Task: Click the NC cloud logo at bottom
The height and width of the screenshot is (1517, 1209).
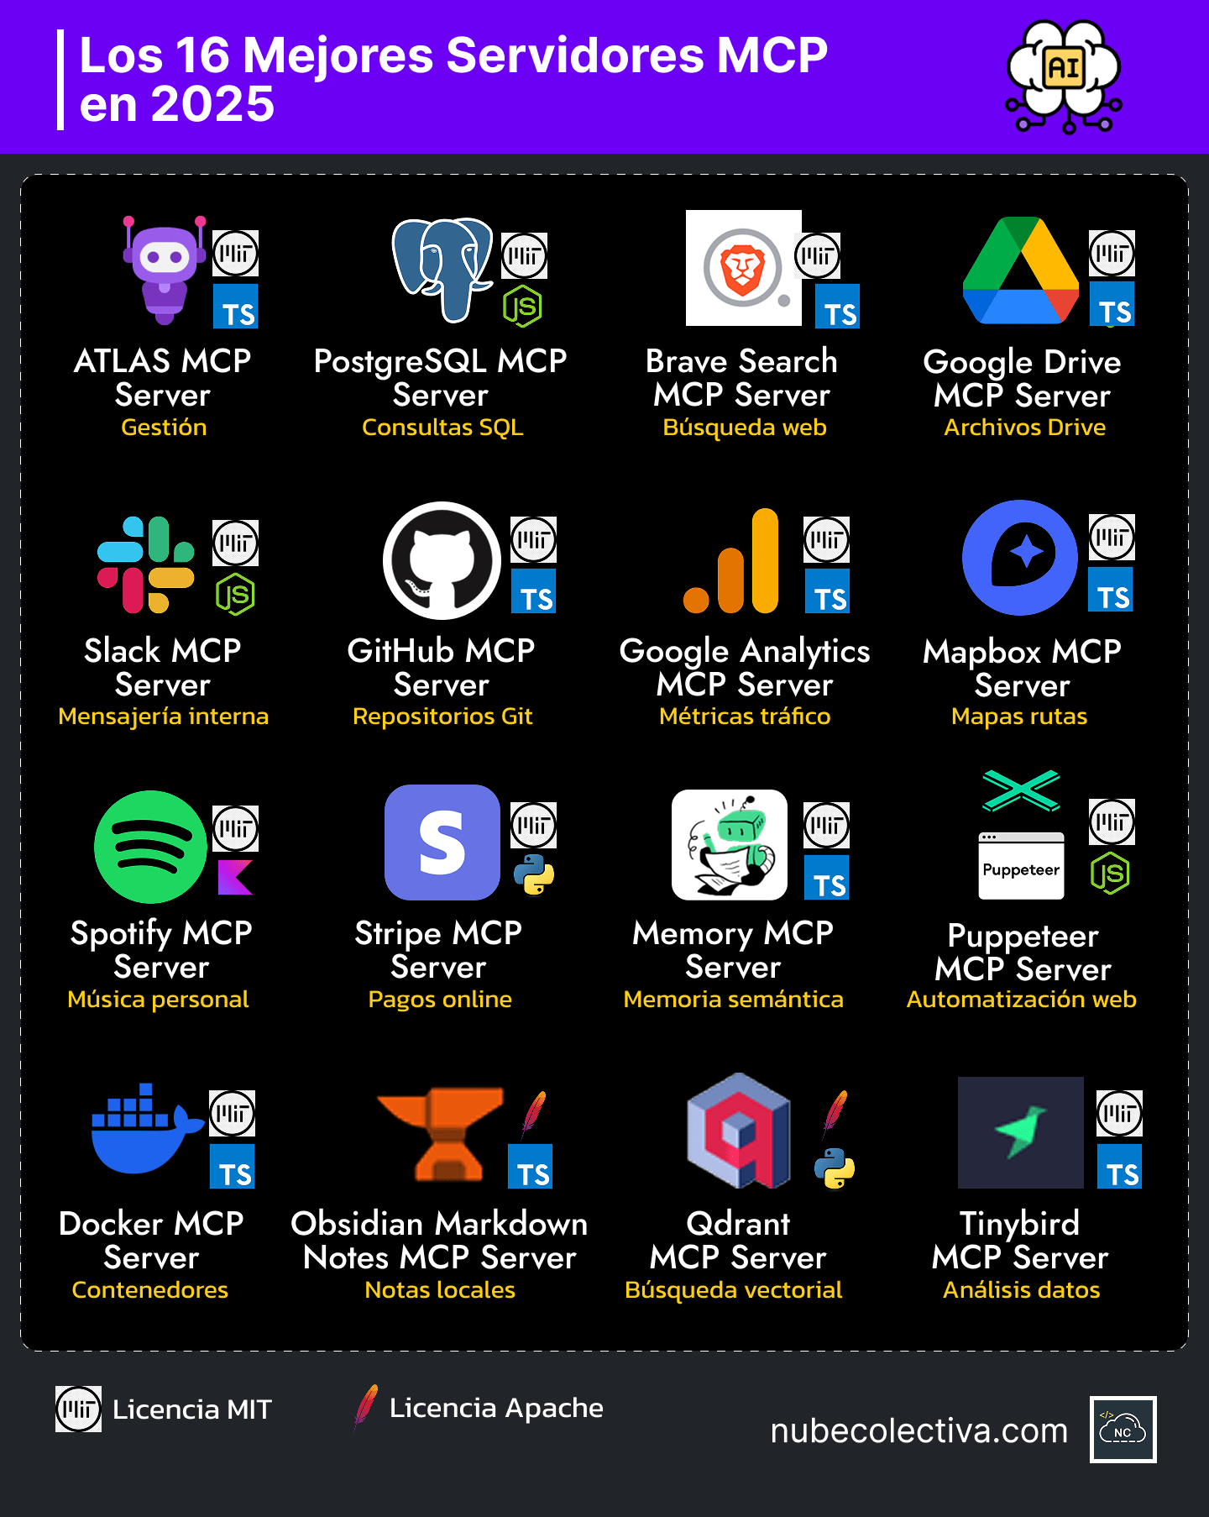Action: pos(1123,1430)
